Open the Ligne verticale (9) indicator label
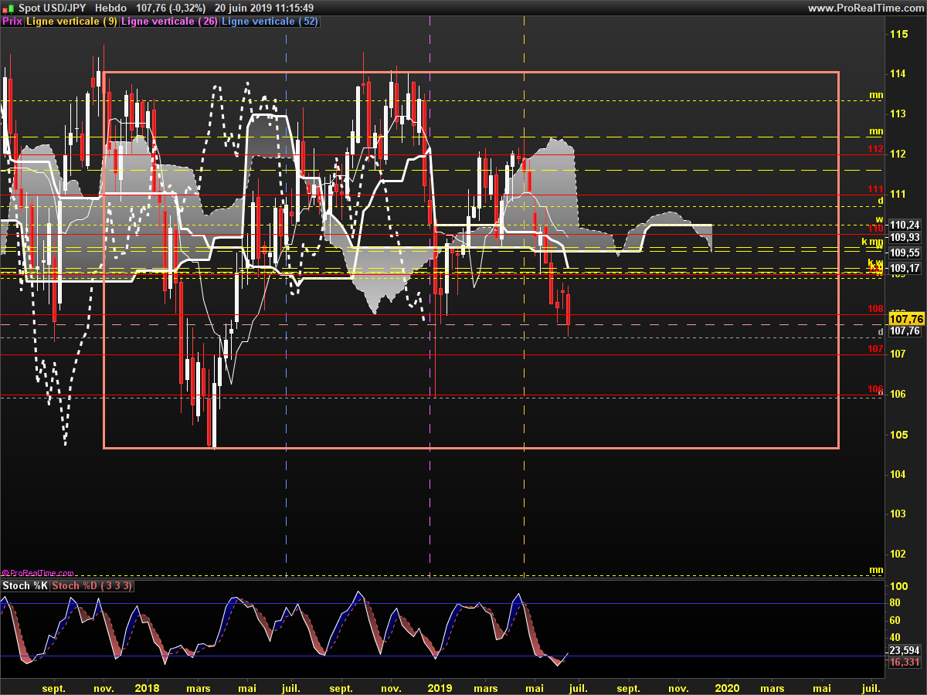 pos(72,22)
